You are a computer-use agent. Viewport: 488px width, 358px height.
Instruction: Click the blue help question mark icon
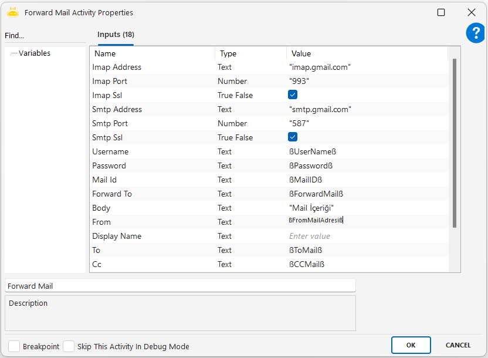475,33
